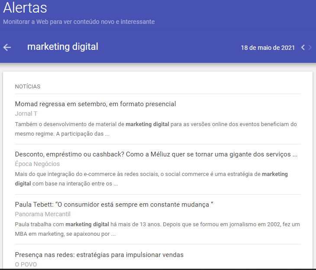Go to next date with right chevron
The height and width of the screenshot is (270, 316).
click(x=310, y=47)
